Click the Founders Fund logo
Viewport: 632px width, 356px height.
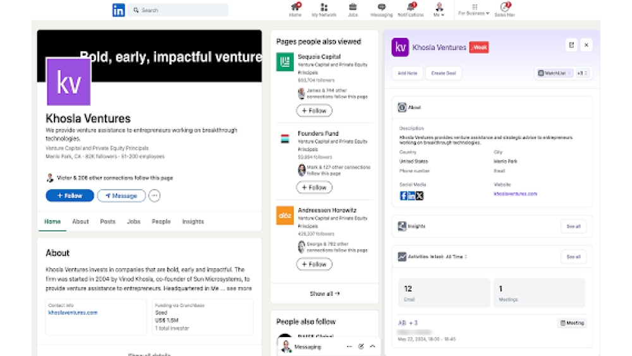point(284,138)
